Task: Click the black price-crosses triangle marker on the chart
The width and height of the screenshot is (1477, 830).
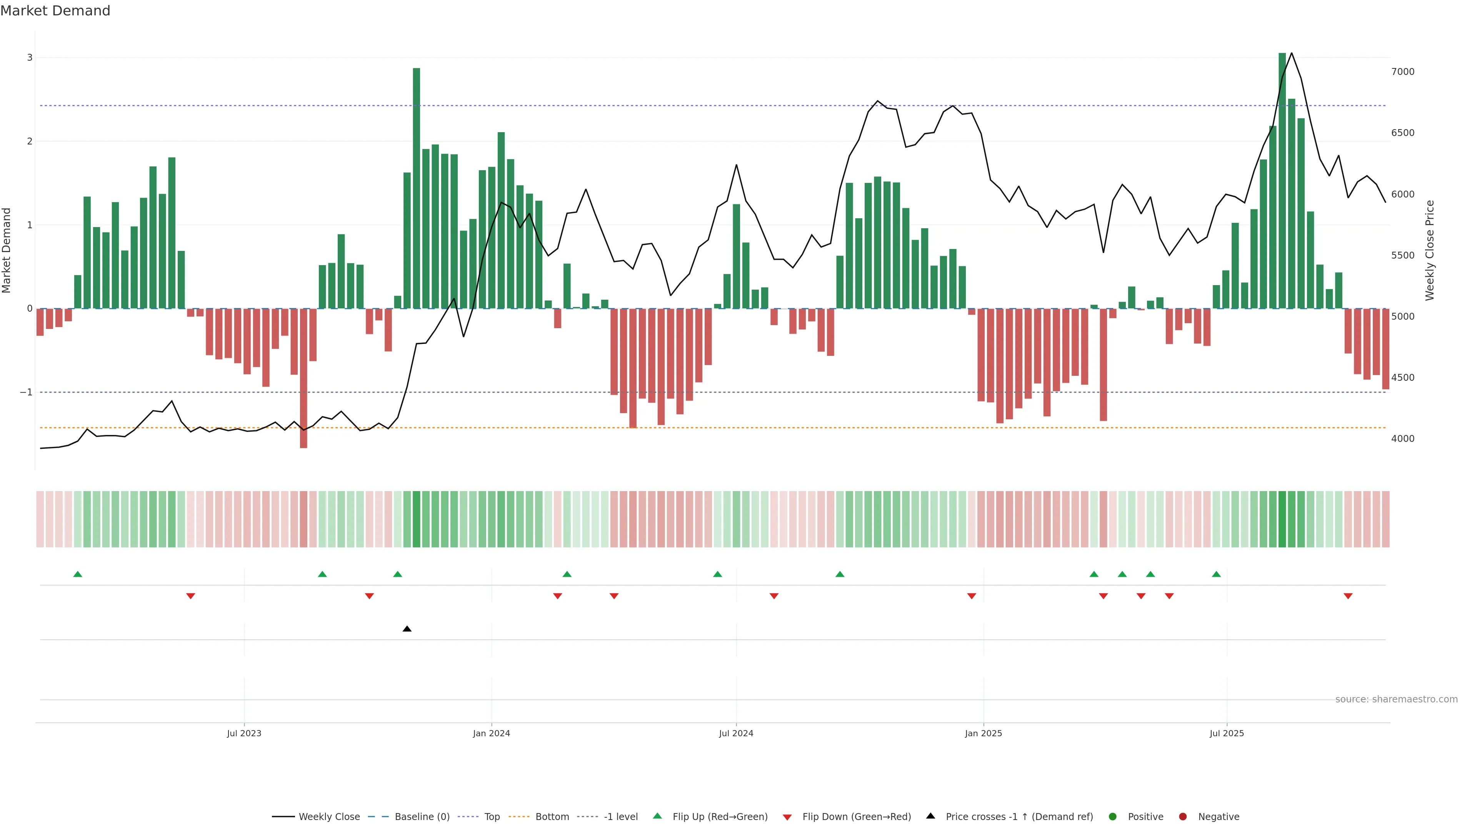Action: point(407,629)
